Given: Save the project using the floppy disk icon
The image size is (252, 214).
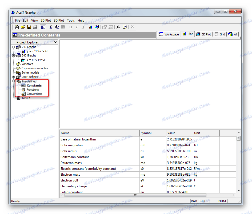Looking at the screenshot, I should (29, 27).
